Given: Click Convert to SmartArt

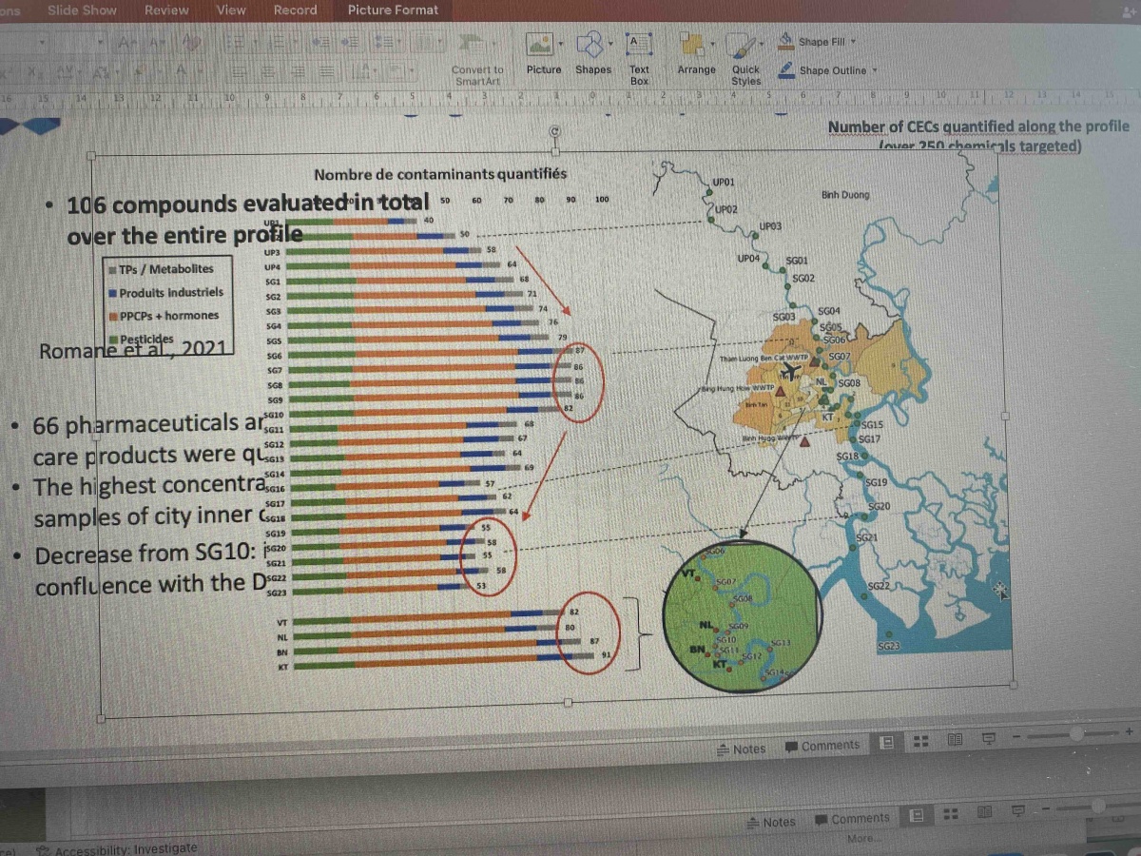Looking at the screenshot, I should [x=475, y=57].
